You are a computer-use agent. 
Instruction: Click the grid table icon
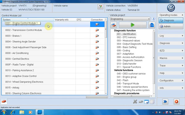pos(152,102)
